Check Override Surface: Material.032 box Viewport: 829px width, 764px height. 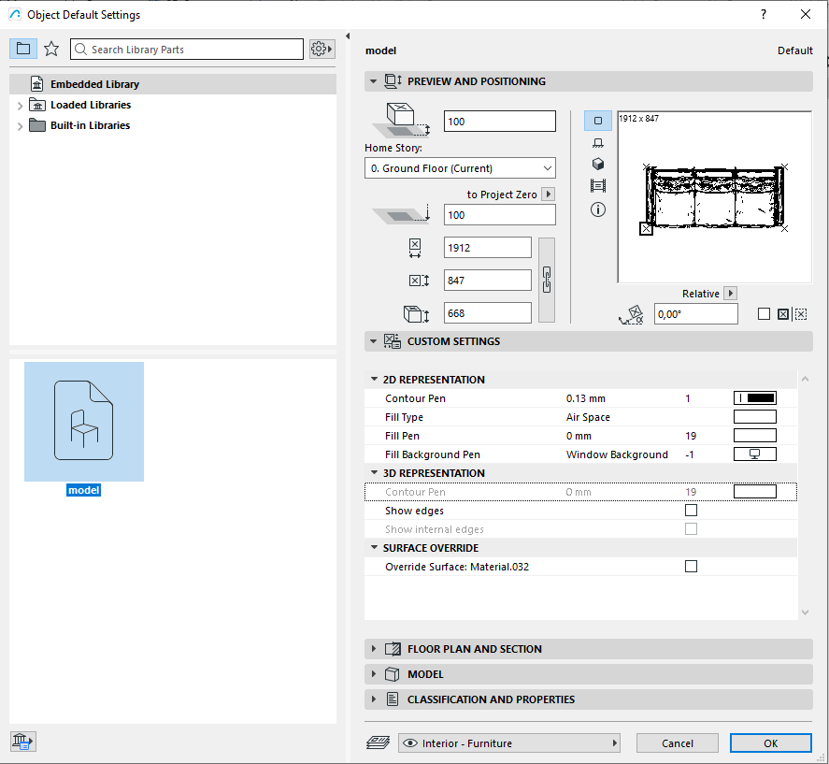(x=691, y=566)
